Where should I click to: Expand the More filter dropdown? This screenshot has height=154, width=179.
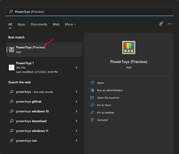pyautogui.click(x=70, y=24)
